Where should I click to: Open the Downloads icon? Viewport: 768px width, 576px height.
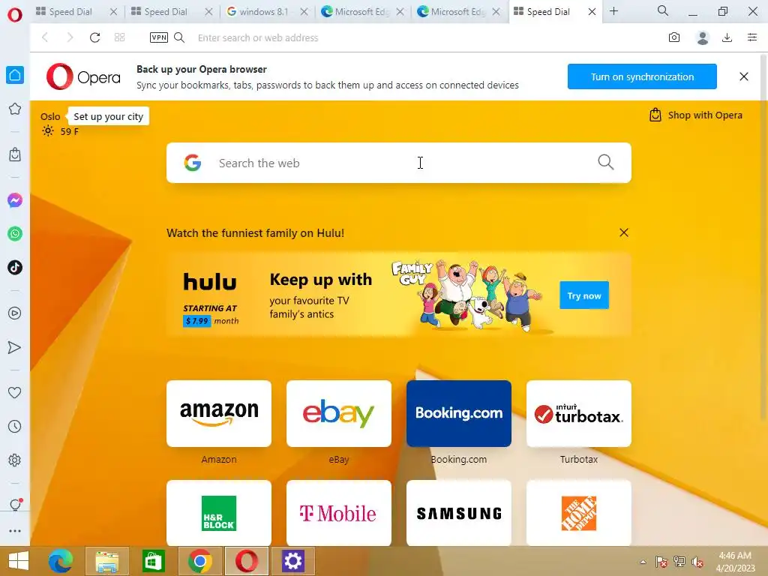tap(727, 37)
